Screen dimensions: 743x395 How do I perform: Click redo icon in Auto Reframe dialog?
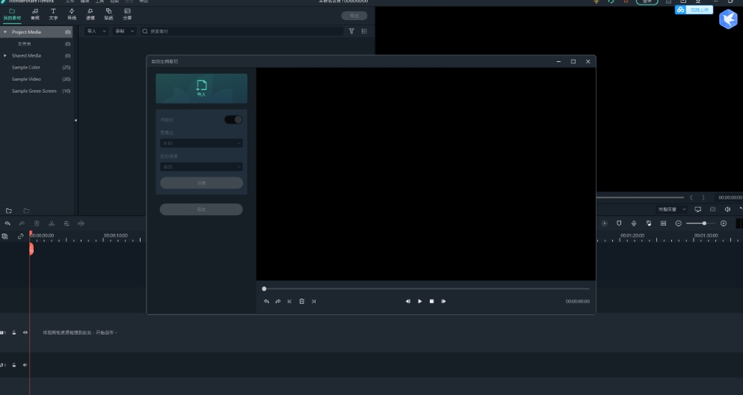tap(278, 301)
